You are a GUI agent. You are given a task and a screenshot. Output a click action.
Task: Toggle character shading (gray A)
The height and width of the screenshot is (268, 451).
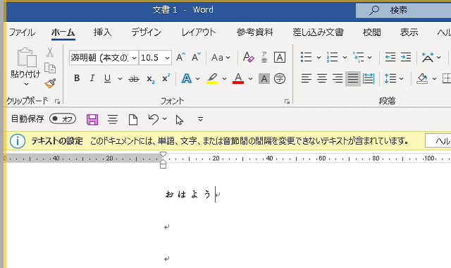point(264,78)
